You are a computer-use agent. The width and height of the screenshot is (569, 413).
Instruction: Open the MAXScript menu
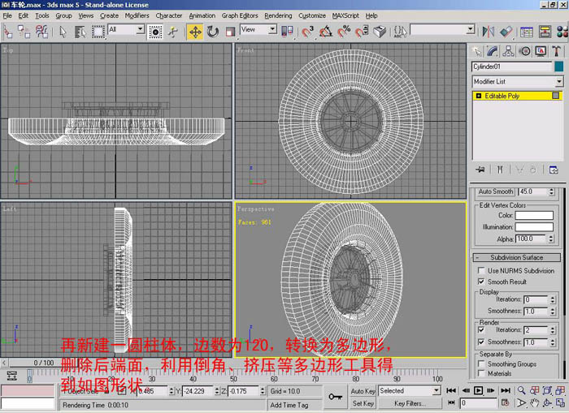(345, 15)
